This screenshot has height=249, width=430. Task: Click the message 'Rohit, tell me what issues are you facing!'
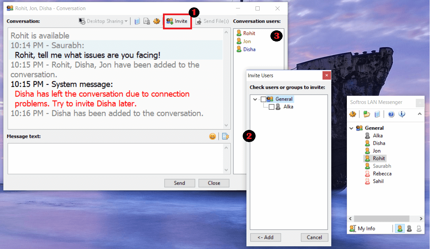click(x=88, y=55)
